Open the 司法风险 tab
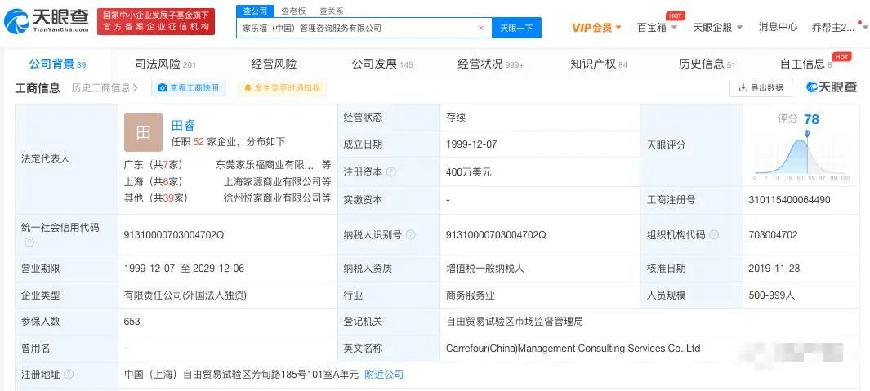The image size is (870, 391). pos(166,64)
